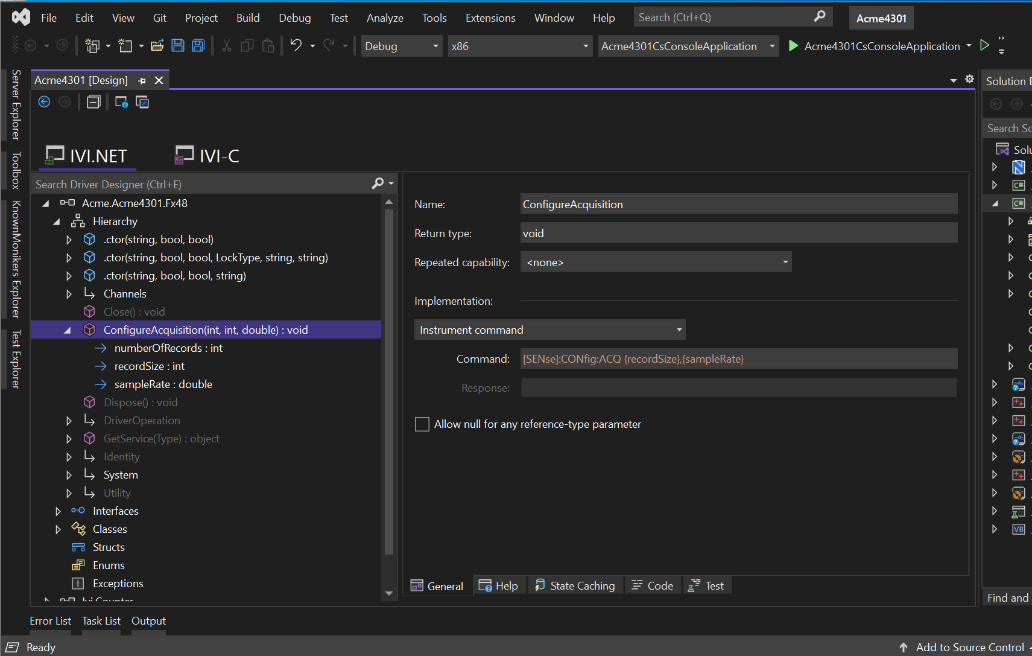Open the Git menu

(x=159, y=18)
